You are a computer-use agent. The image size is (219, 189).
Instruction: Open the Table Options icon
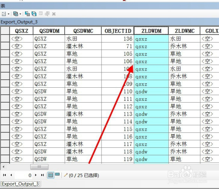4,14
